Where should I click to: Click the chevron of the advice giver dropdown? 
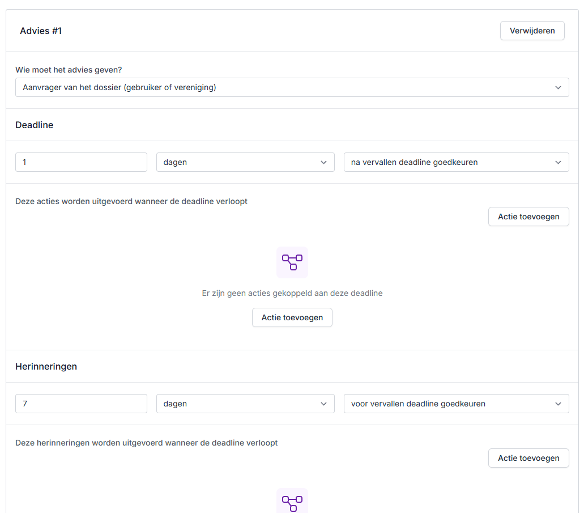click(559, 87)
